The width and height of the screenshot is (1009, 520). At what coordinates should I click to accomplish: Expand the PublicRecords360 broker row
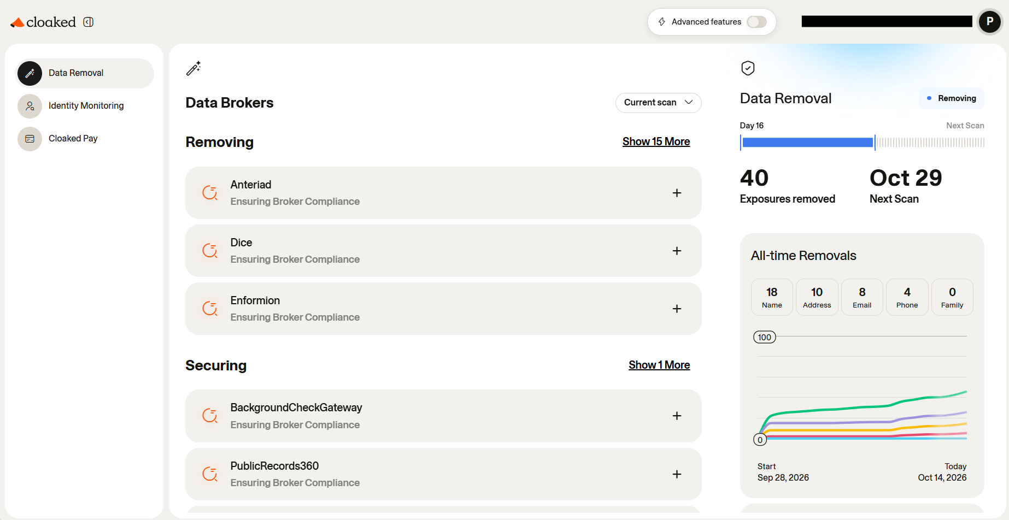(x=677, y=474)
